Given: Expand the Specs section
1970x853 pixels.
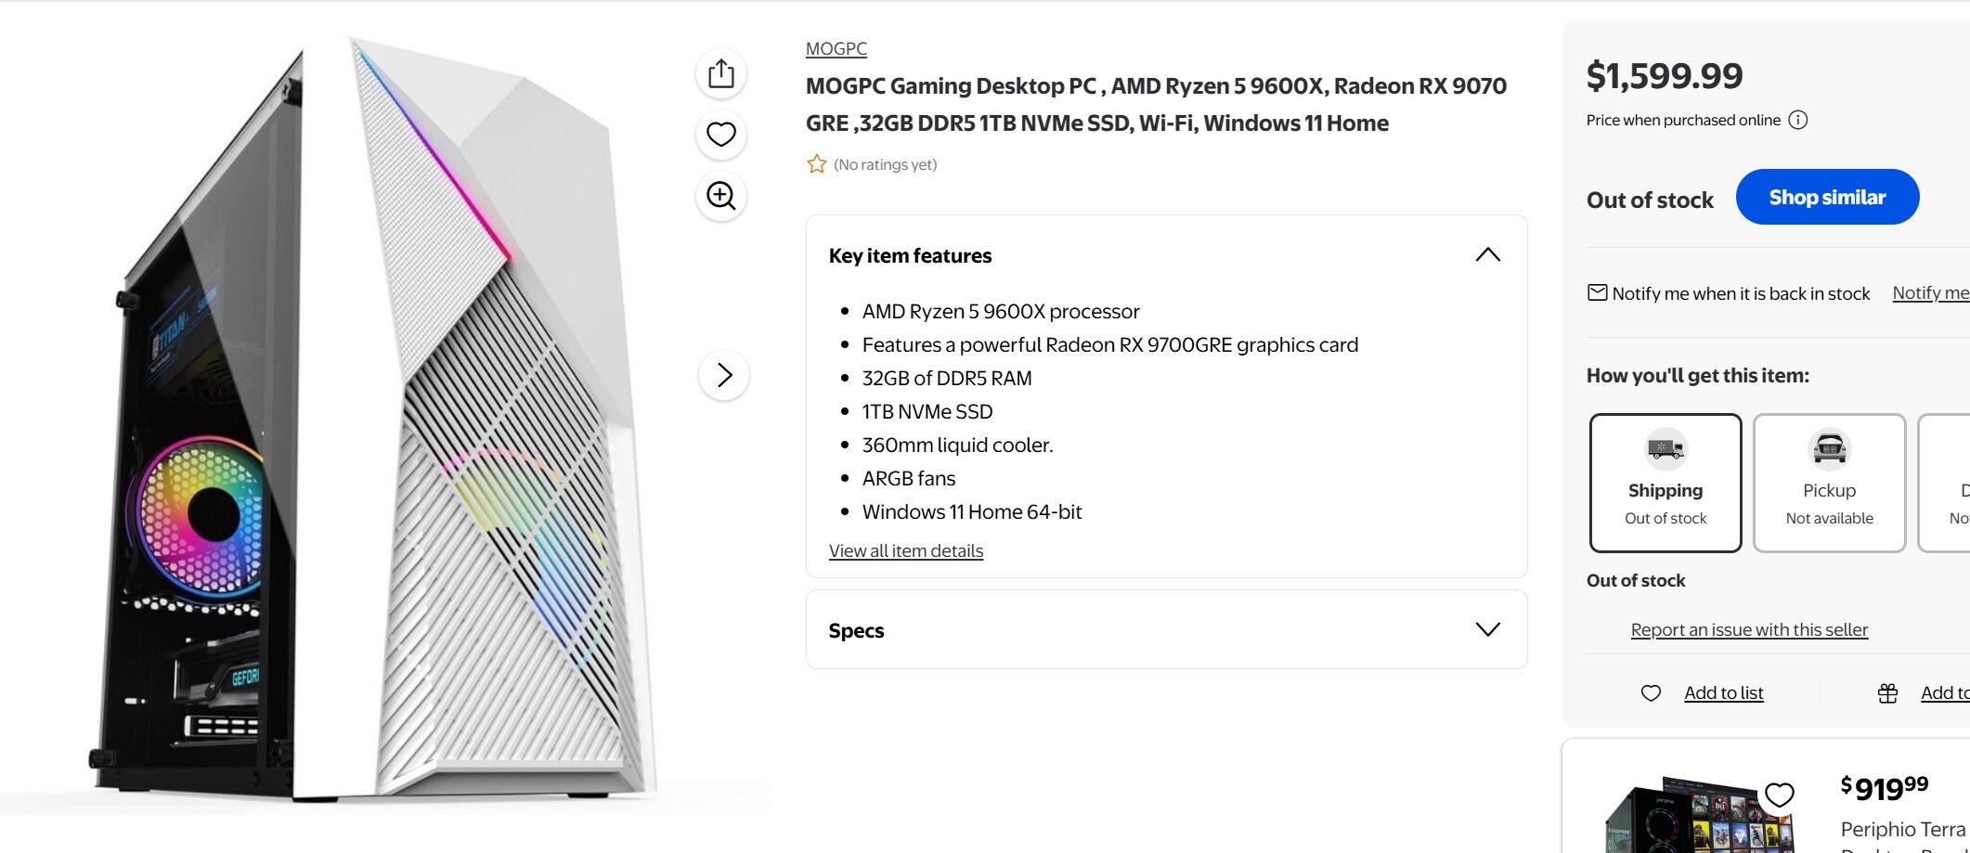Looking at the screenshot, I should point(1487,629).
